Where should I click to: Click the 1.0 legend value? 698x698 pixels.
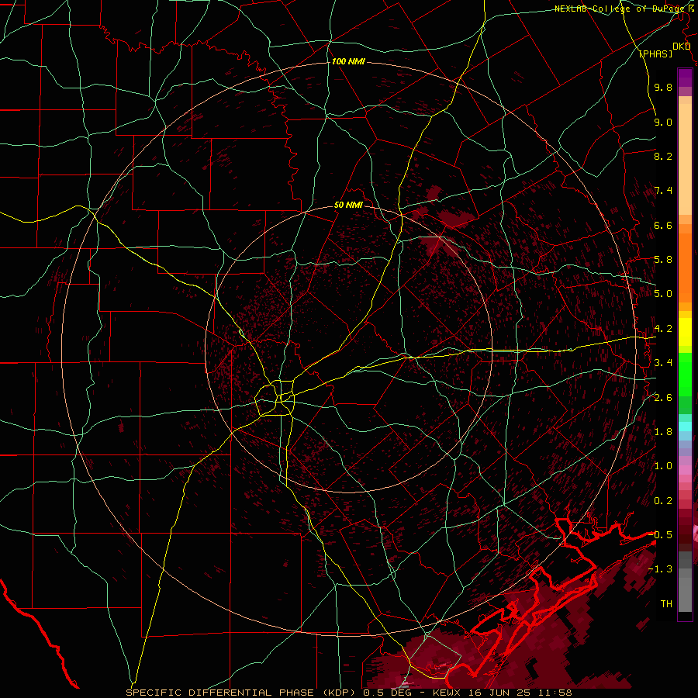click(x=663, y=466)
